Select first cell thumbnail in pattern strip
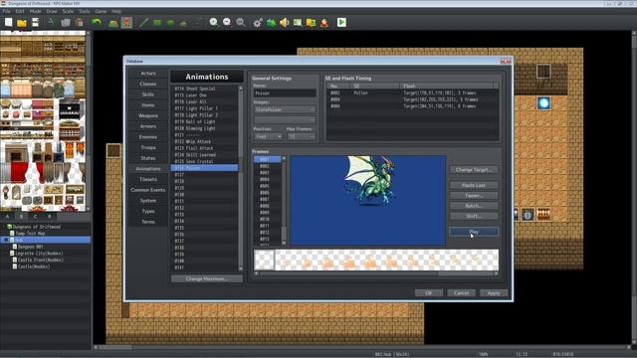 (x=264, y=261)
